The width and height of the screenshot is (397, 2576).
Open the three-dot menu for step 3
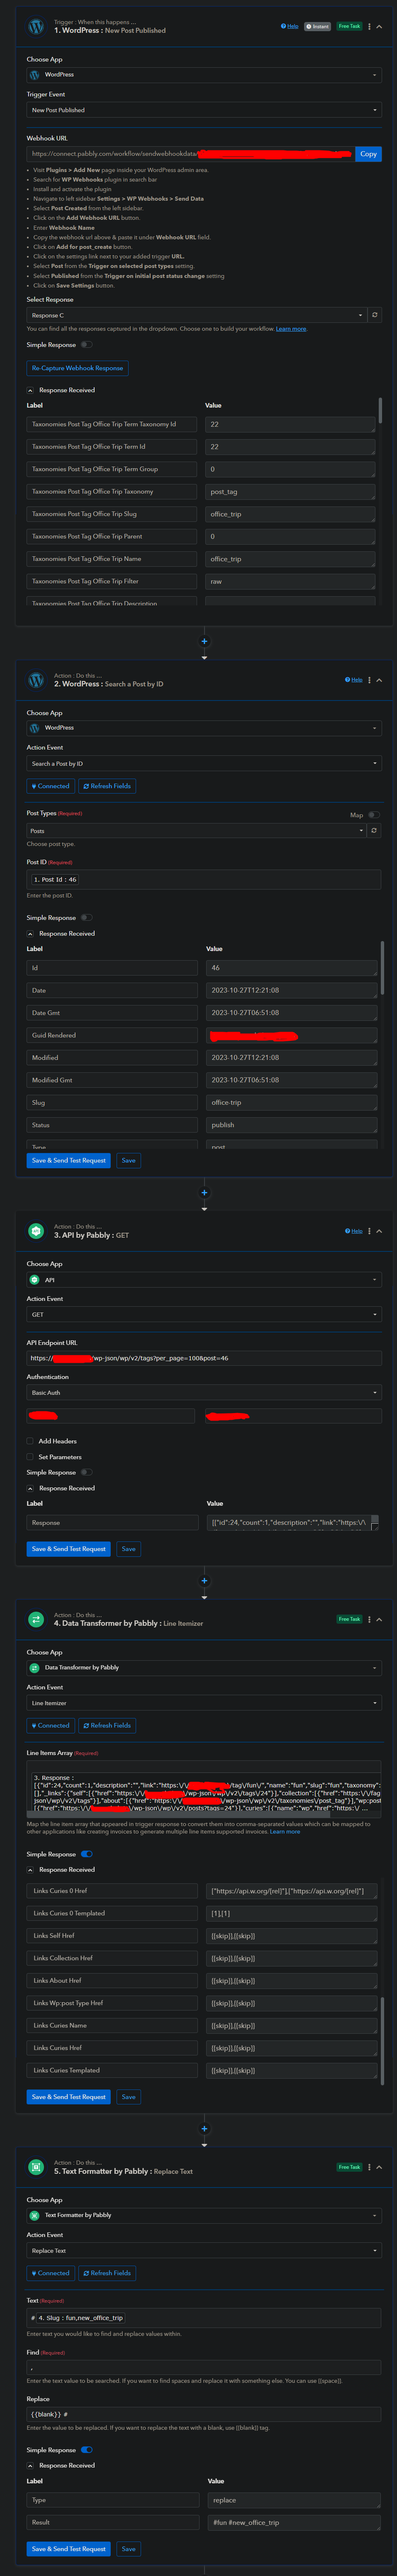point(369,1231)
